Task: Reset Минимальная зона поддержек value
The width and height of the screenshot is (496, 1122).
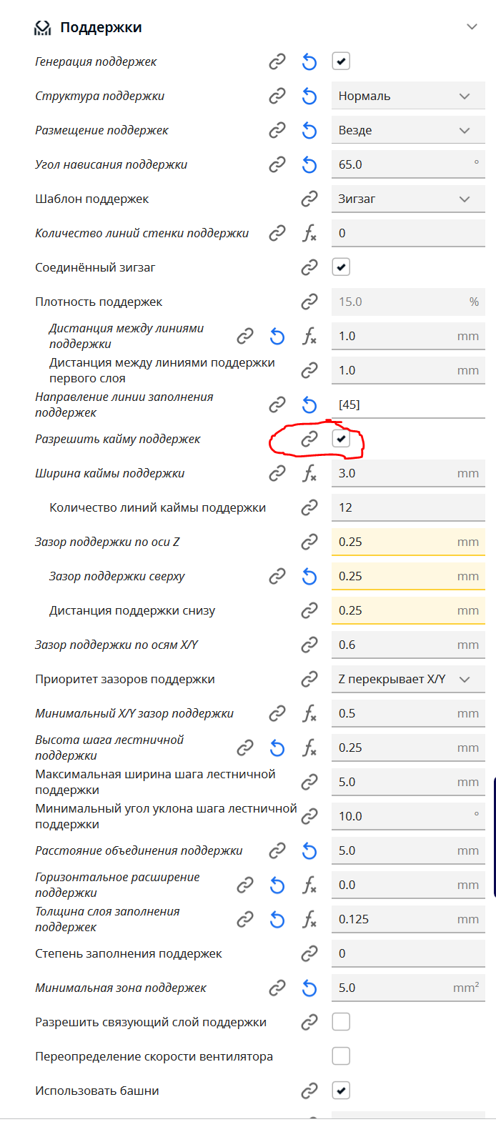Action: (309, 988)
